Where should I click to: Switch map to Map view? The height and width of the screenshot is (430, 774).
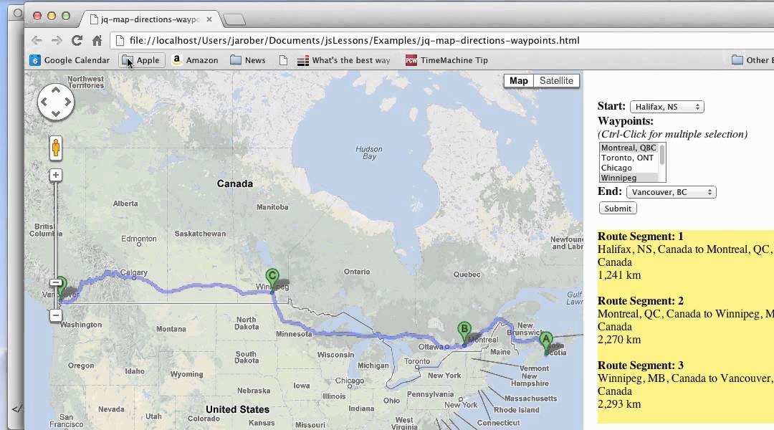pyautogui.click(x=518, y=81)
